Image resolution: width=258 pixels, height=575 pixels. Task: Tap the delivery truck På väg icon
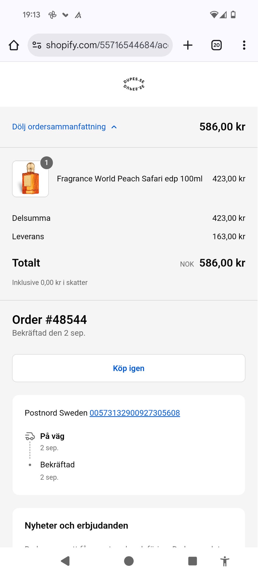[30, 436]
